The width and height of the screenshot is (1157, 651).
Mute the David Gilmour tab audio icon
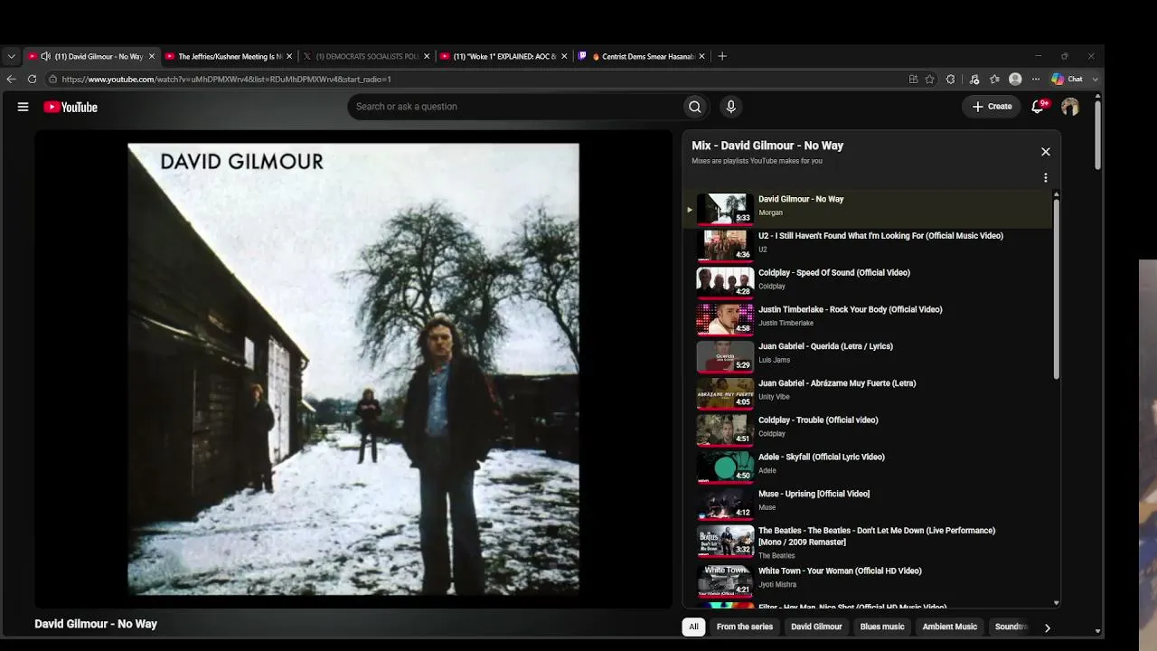click(45, 56)
